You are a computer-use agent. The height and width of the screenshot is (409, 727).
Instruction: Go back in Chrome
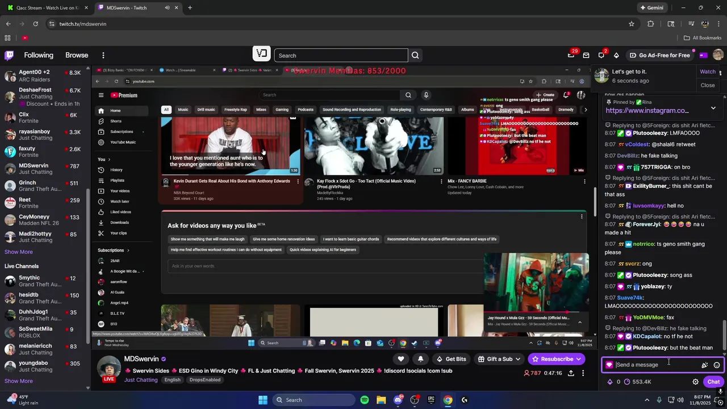pyautogui.click(x=9, y=24)
